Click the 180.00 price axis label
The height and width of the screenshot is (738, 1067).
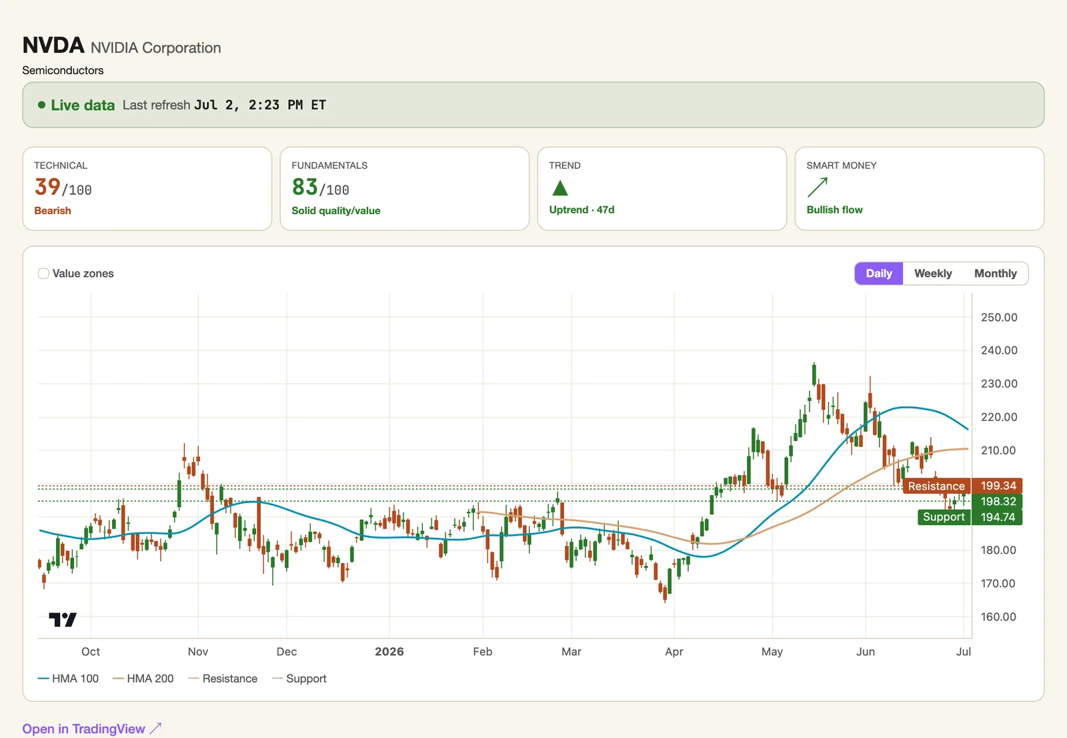(998, 550)
